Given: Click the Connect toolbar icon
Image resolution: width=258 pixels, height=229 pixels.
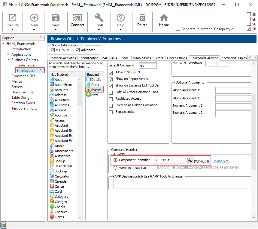Looking at the screenshot, I should tap(77, 18).
